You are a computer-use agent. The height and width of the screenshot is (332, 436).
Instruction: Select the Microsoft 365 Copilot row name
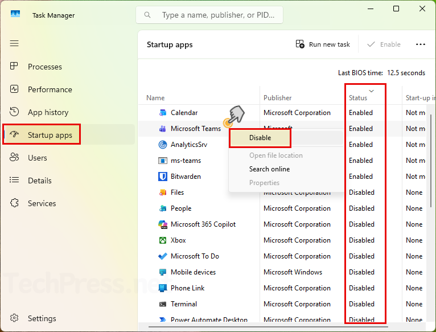(203, 224)
